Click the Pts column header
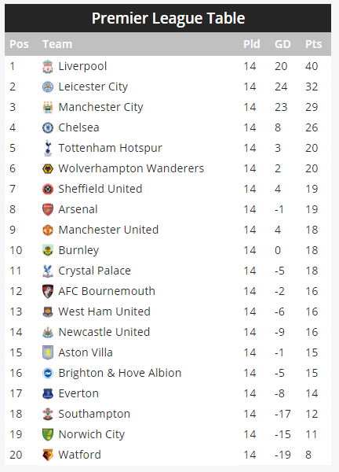The image size is (339, 472). tap(313, 44)
